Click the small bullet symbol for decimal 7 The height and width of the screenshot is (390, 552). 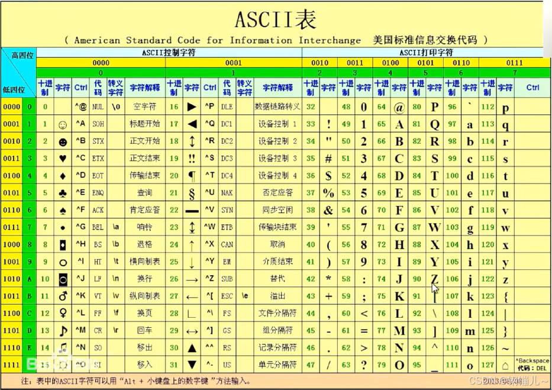tap(63, 228)
